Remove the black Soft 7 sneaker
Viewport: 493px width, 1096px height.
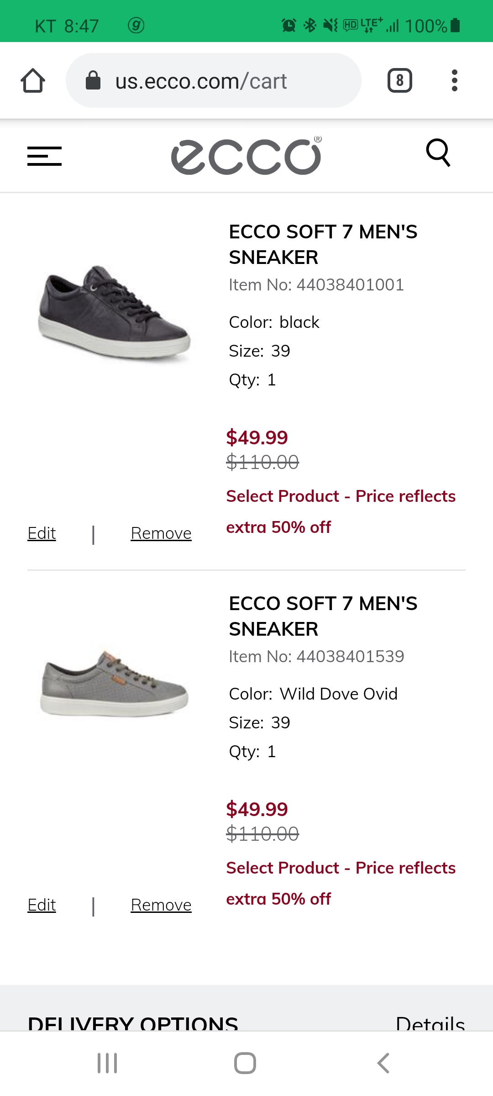161,533
